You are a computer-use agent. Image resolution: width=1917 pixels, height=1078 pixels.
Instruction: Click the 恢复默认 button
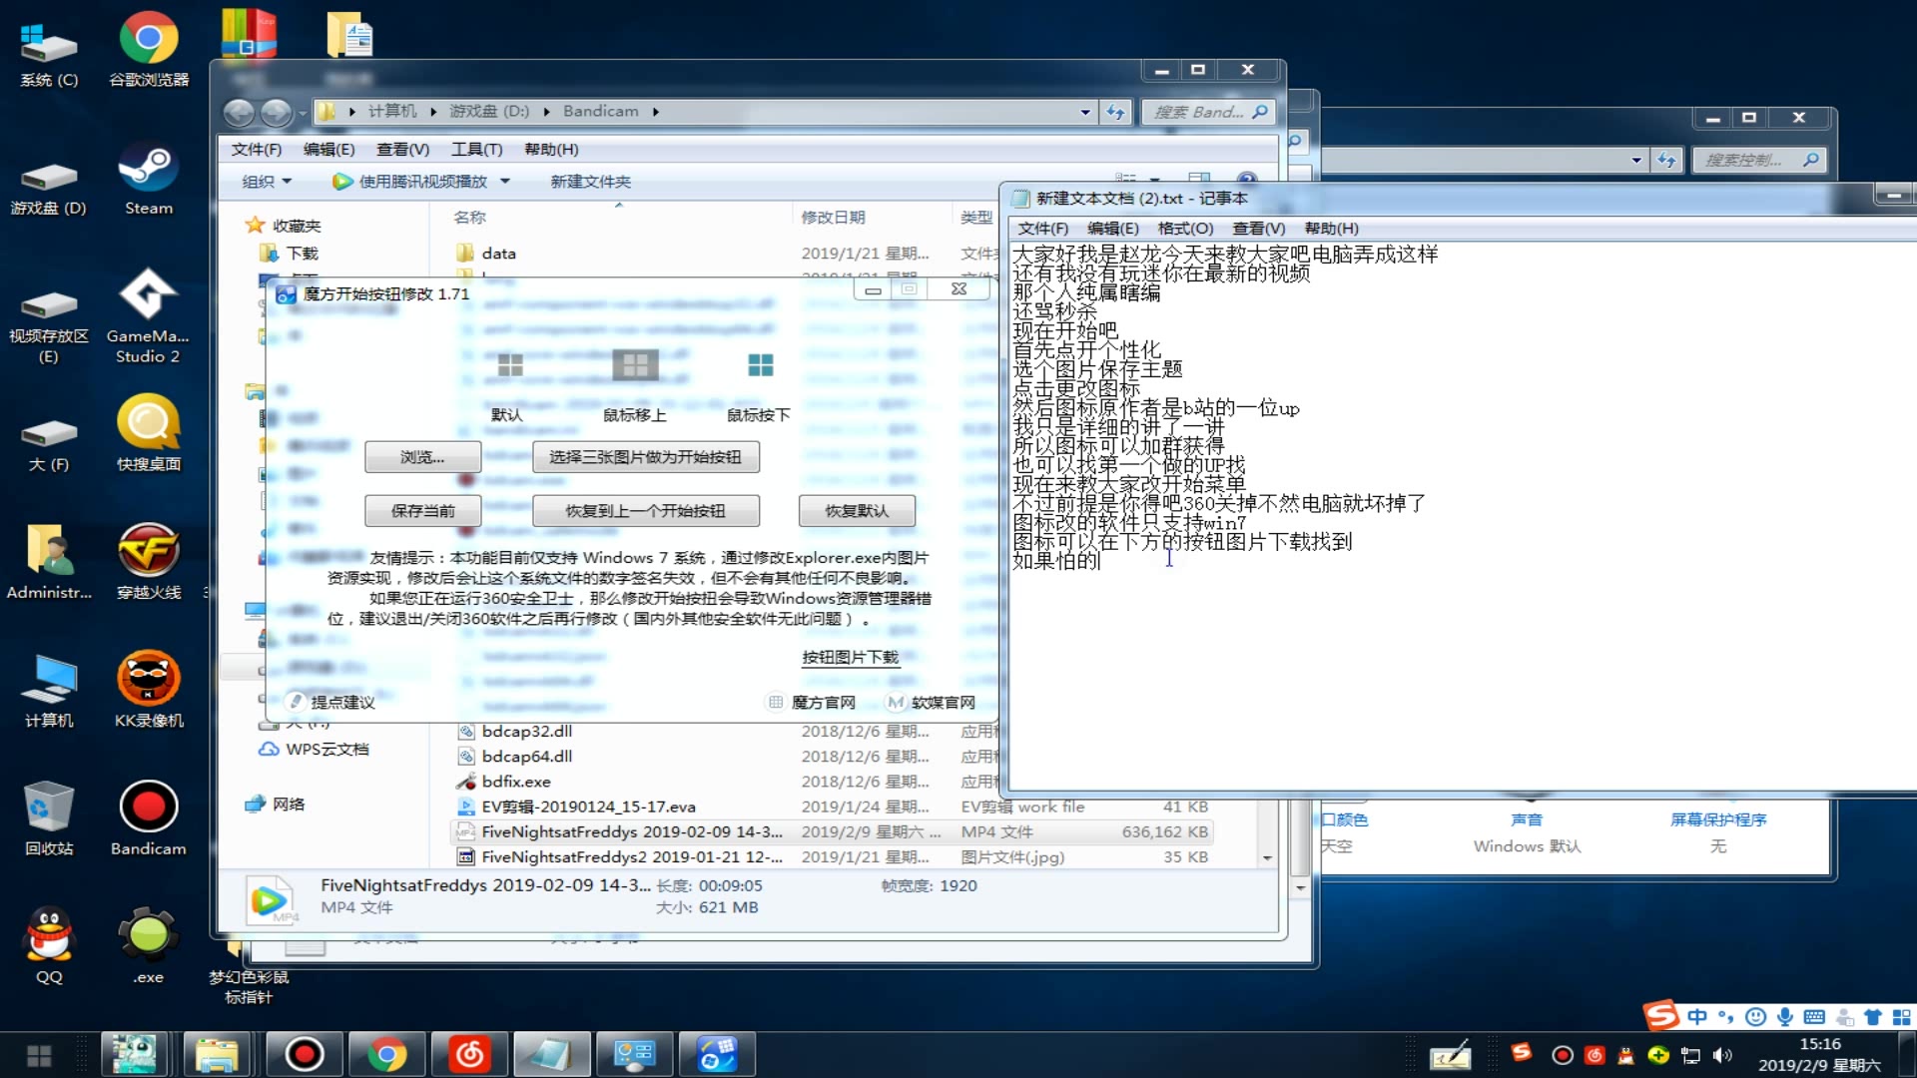(857, 511)
